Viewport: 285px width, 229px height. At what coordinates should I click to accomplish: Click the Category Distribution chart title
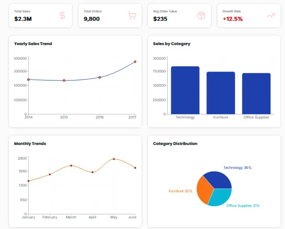175,144
